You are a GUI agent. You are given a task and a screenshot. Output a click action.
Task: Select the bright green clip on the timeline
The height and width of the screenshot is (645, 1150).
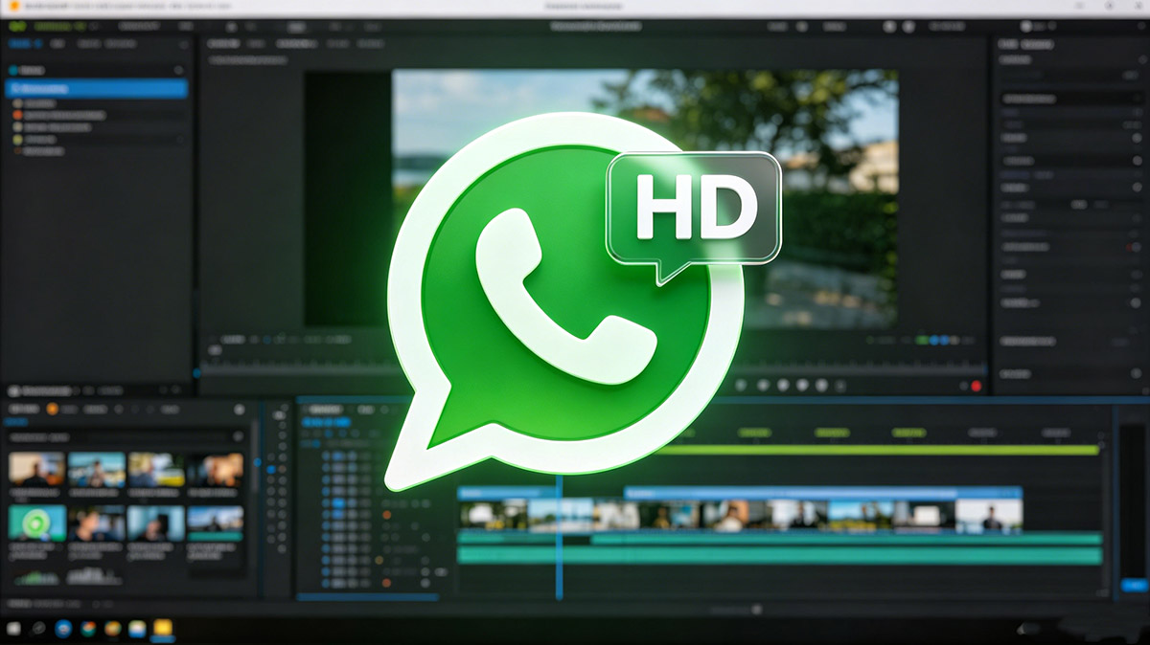click(x=877, y=450)
